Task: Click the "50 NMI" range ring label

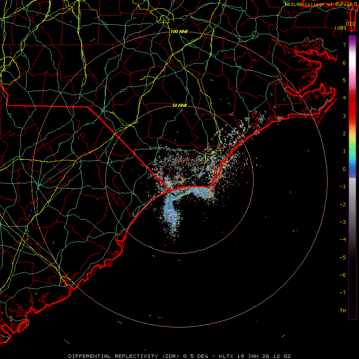Action: pos(179,105)
